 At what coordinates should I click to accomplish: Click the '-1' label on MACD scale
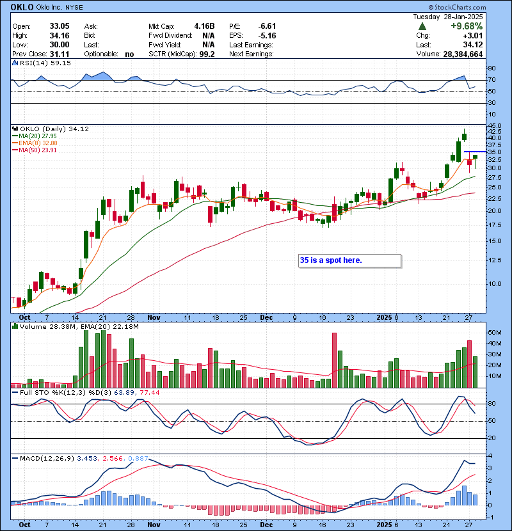point(490,518)
